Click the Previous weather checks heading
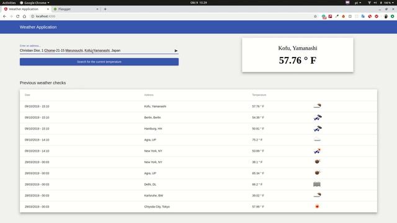Viewport: 397px width, 223px height. [x=43, y=83]
